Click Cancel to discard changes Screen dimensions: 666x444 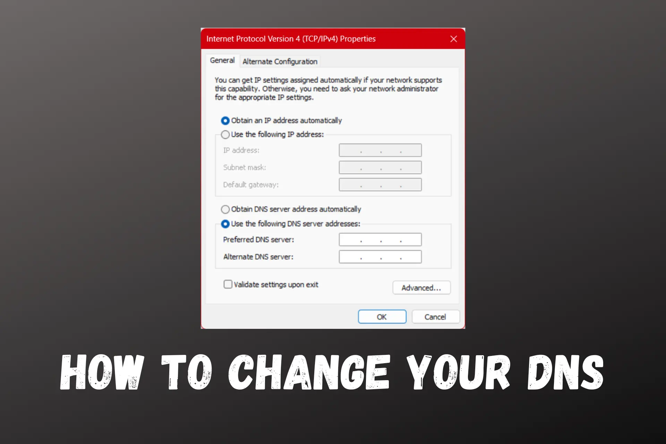(436, 317)
